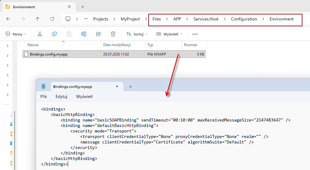The width and height of the screenshot is (310, 170).
Task: Select the Bindings.config.myapp file row
Action: 114,54
